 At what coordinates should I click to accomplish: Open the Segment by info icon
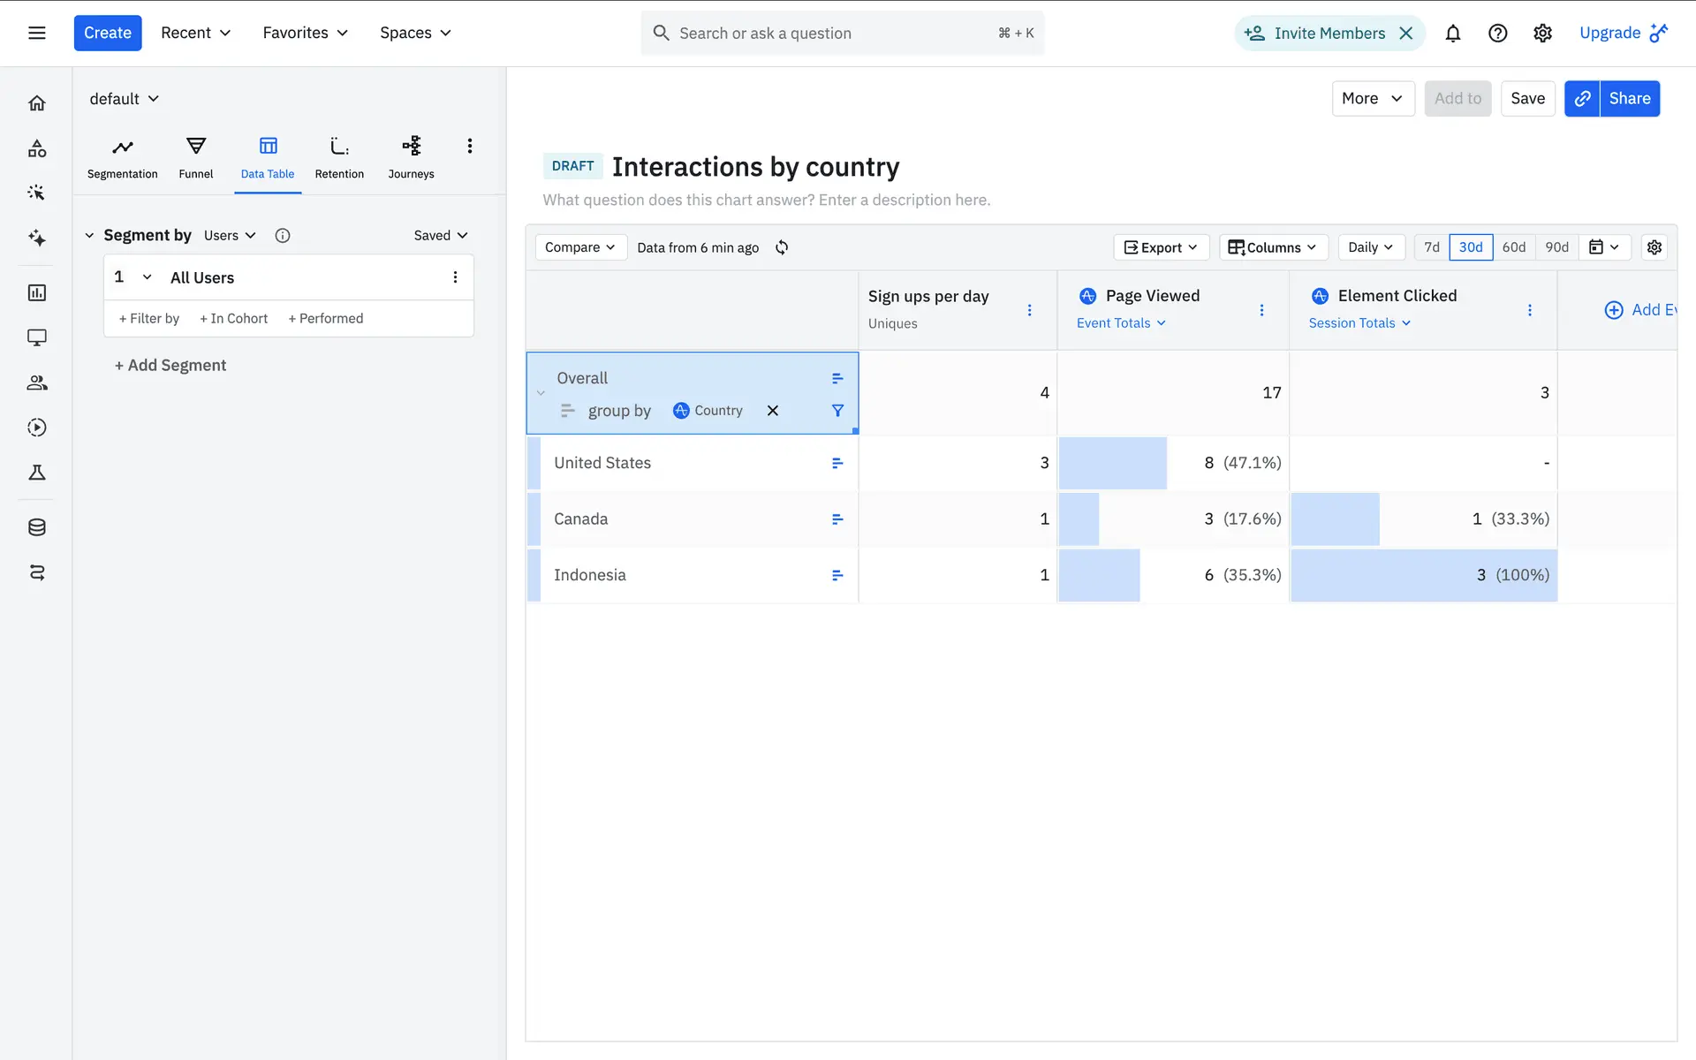283,236
